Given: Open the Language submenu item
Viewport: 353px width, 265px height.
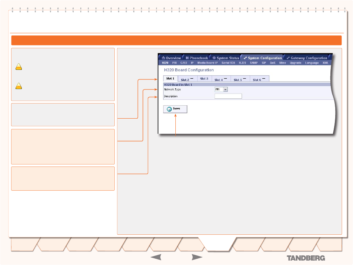Looking at the screenshot, I should click(x=312, y=63).
